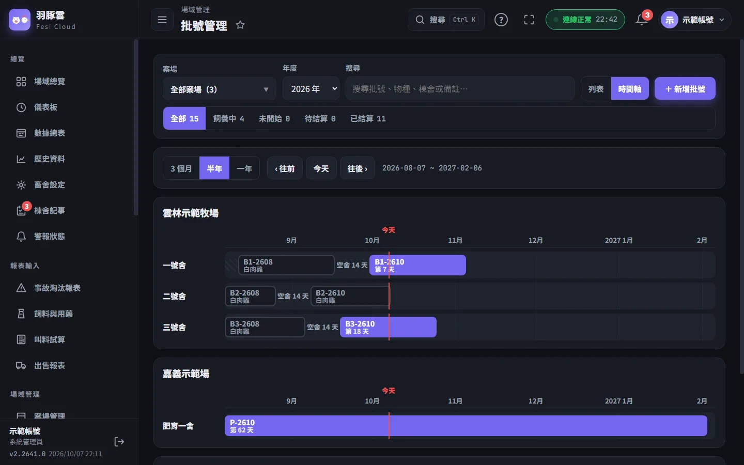Switch the view to 時間軸

630,89
